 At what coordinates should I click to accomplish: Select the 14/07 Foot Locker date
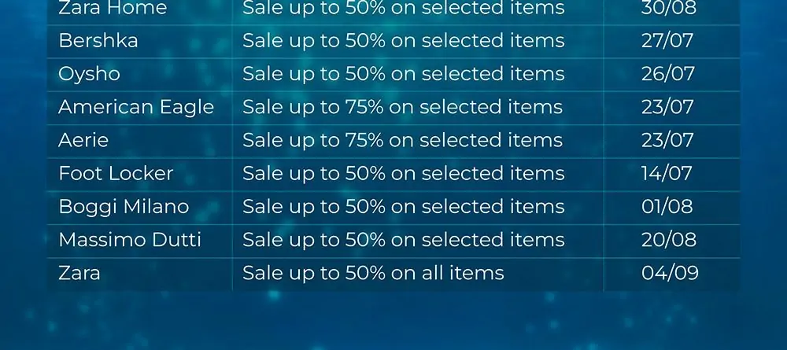point(667,174)
